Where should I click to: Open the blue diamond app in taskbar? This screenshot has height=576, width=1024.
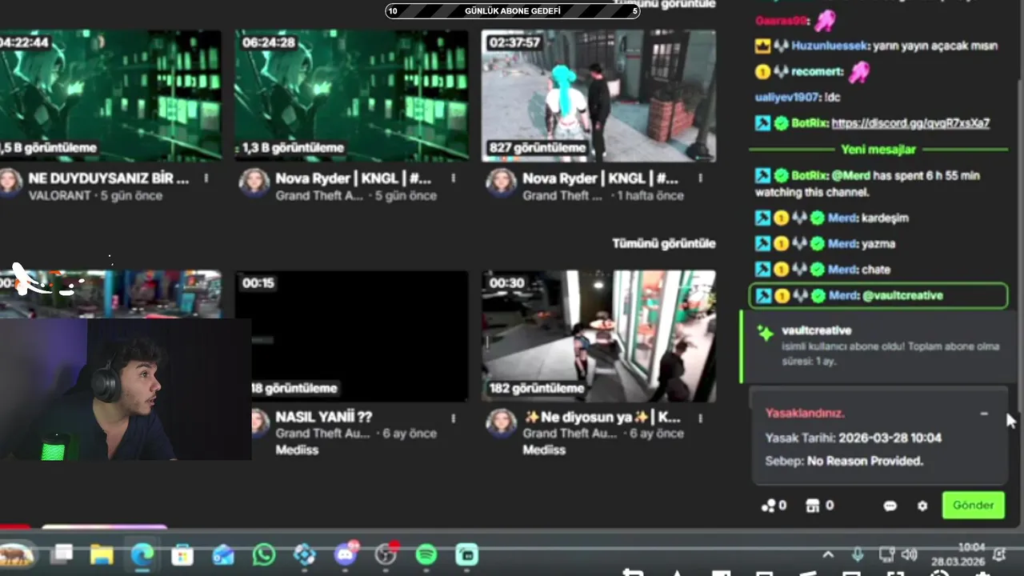305,554
